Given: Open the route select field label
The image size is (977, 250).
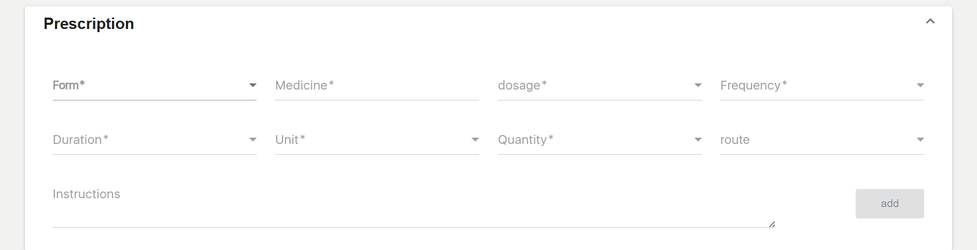Looking at the screenshot, I should 734,140.
